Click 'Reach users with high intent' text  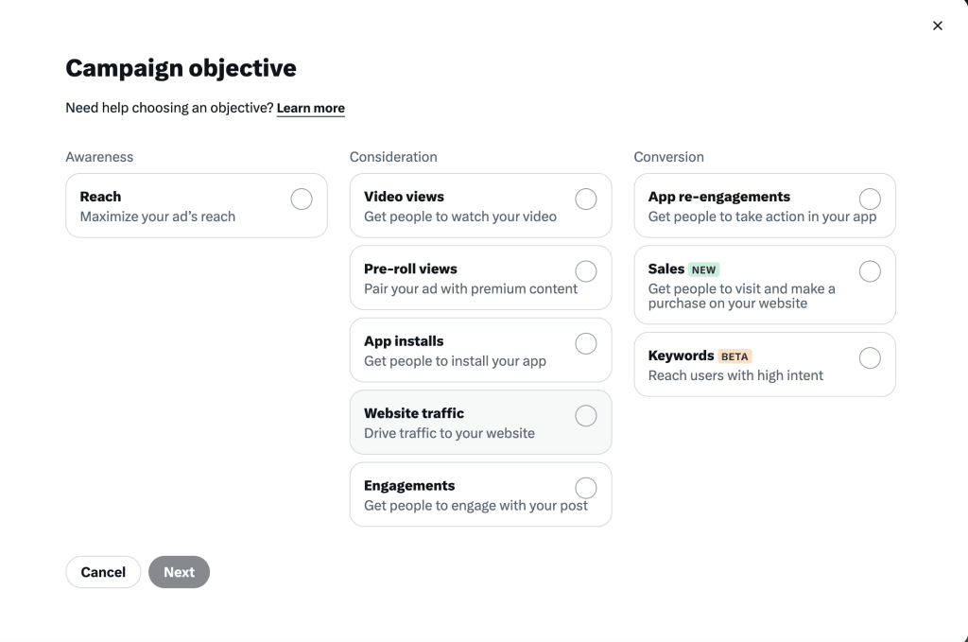click(x=735, y=375)
